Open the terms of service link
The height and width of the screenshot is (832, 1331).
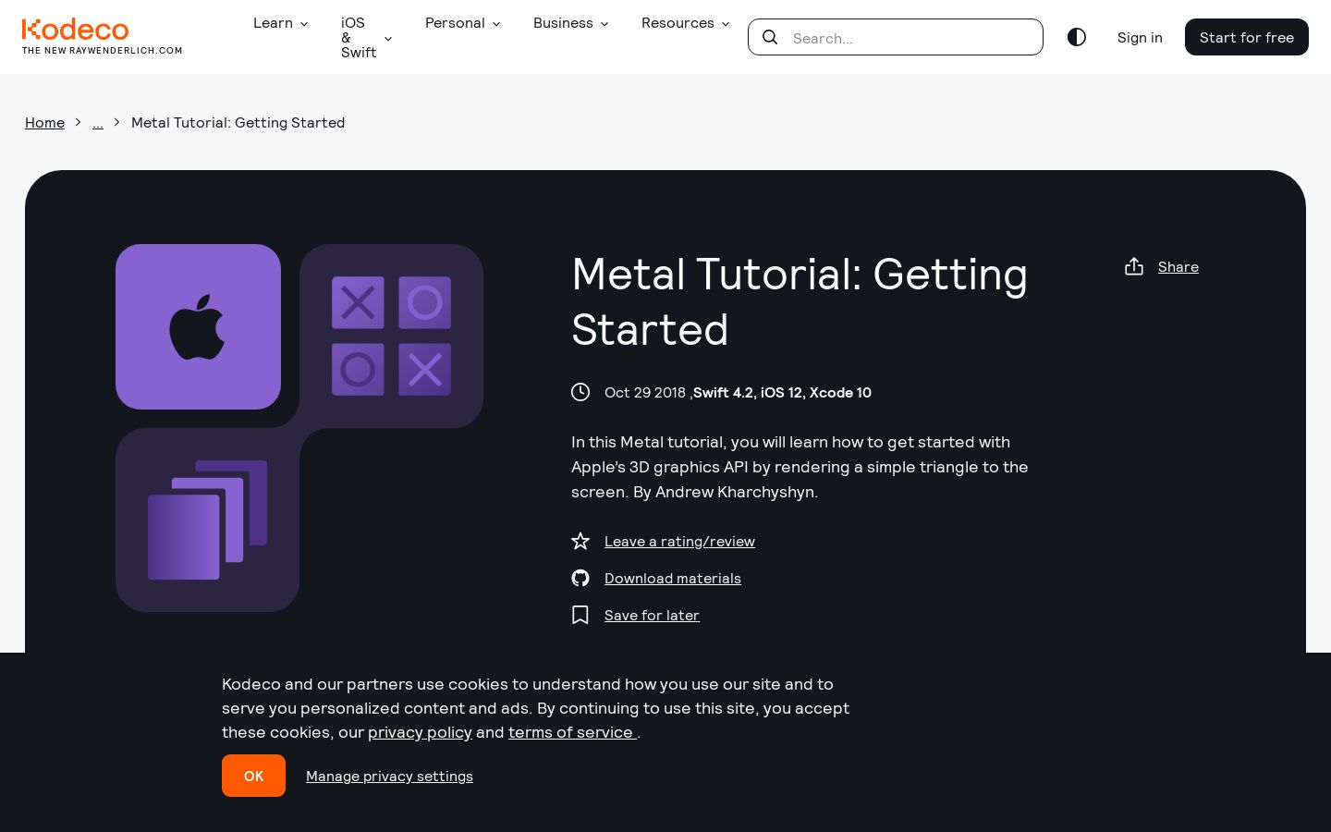pyautogui.click(x=572, y=732)
